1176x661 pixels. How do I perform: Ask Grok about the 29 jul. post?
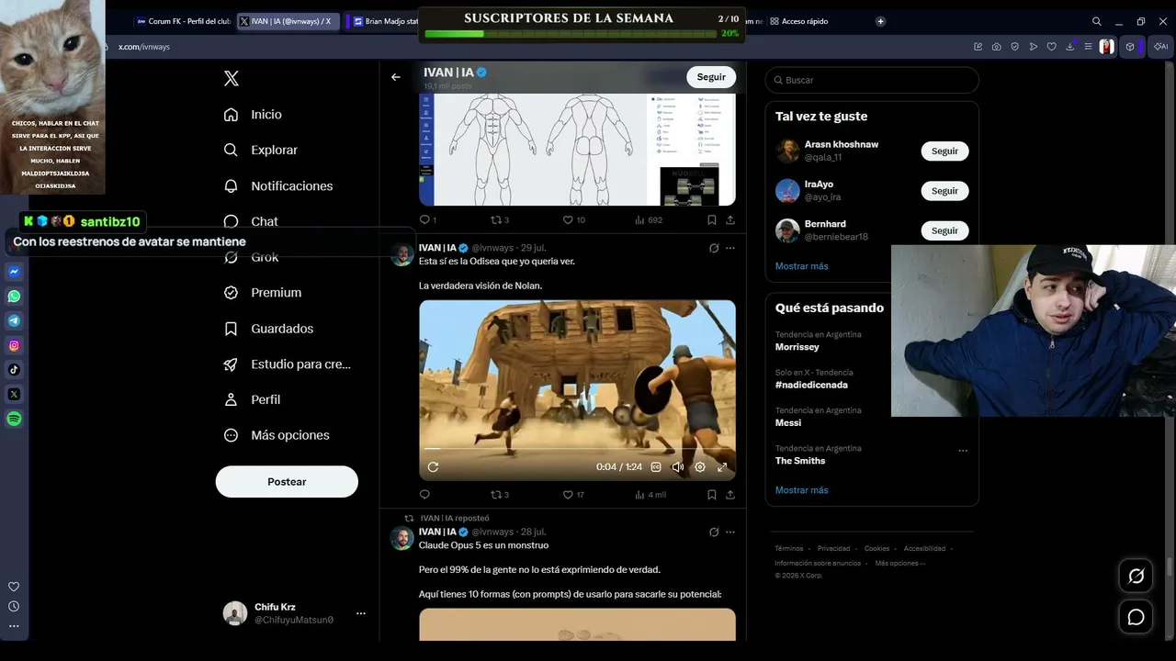(714, 248)
